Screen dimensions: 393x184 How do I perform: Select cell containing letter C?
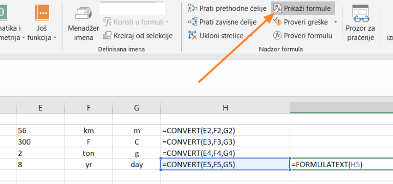point(137,142)
